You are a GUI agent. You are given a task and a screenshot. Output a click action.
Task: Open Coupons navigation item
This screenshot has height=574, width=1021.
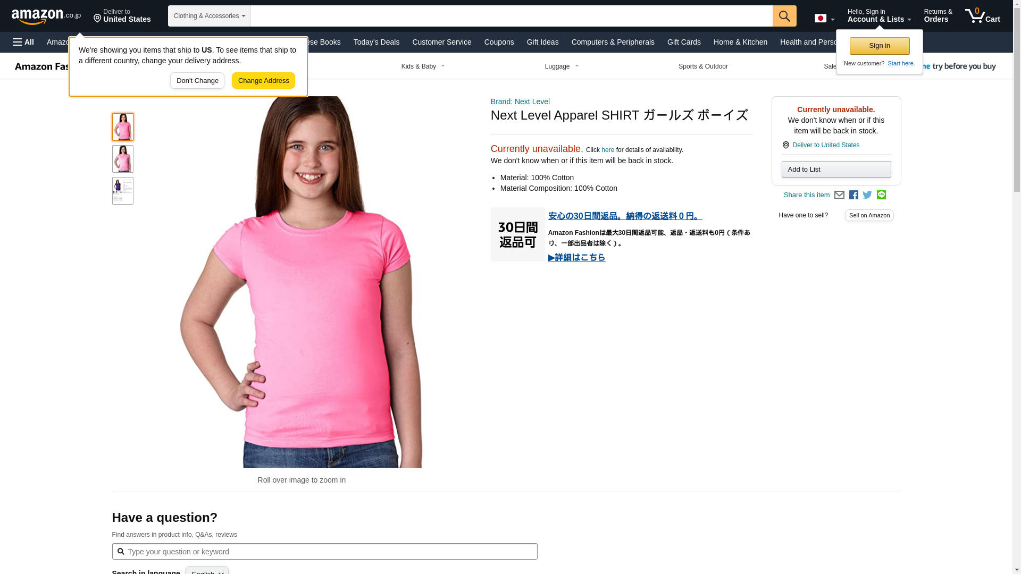click(x=499, y=42)
